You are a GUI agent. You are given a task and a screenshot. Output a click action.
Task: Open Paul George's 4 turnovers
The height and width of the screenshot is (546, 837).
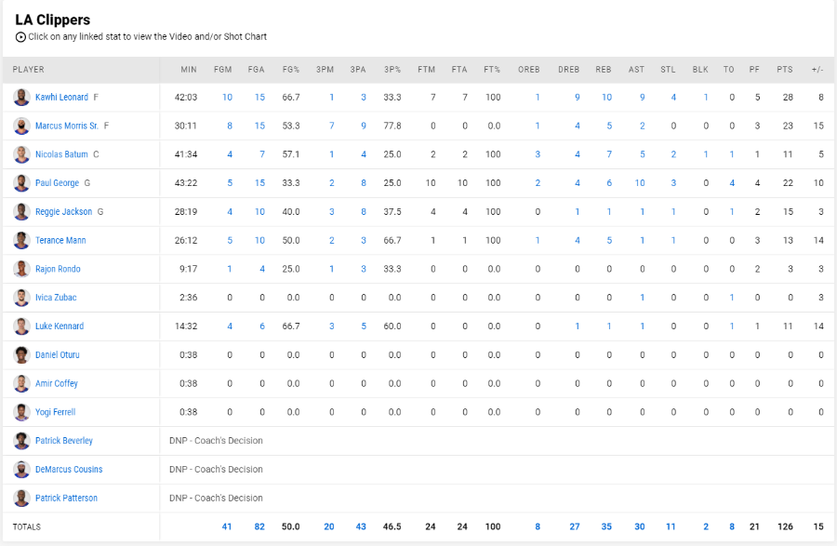click(732, 183)
